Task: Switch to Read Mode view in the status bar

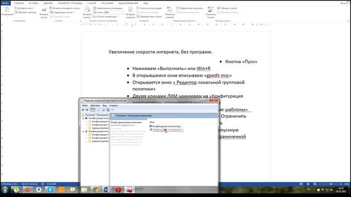Action: coord(301,184)
